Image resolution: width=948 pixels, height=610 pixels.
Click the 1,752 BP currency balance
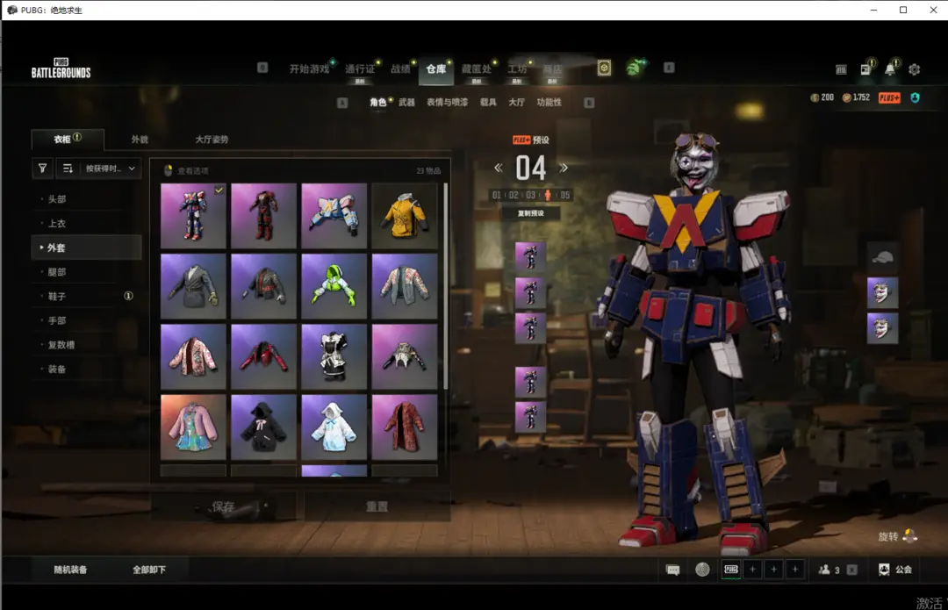point(856,97)
